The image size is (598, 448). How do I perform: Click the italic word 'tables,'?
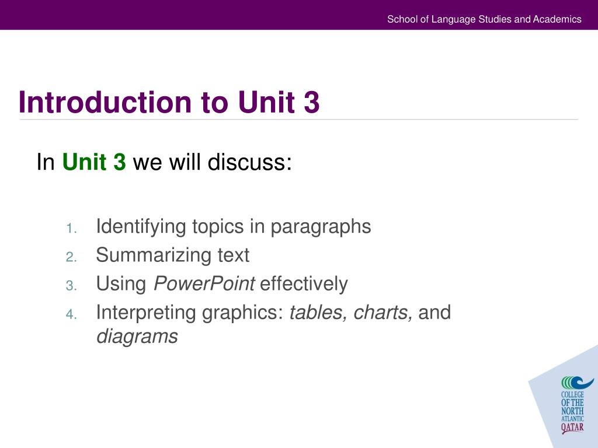pyautogui.click(x=318, y=313)
